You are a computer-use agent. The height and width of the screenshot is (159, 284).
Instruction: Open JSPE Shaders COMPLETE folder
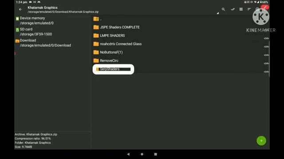180,27
